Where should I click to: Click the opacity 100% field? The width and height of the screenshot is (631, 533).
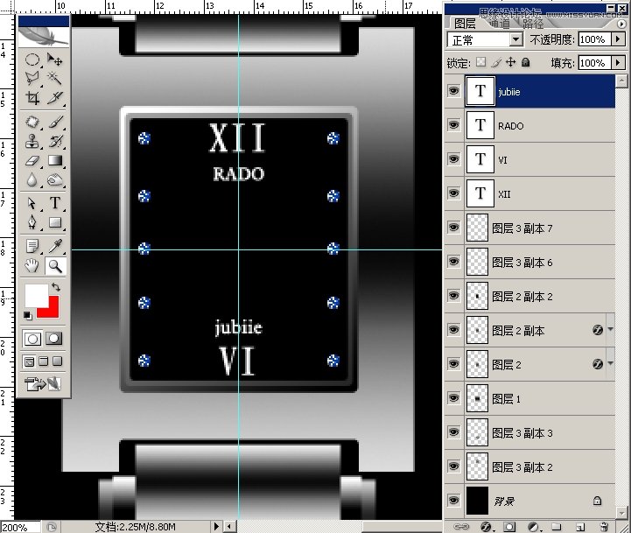click(x=595, y=39)
